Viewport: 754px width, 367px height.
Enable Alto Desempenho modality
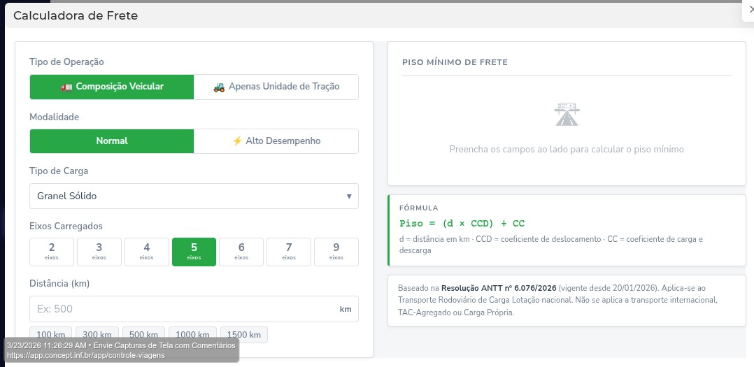[x=276, y=141]
